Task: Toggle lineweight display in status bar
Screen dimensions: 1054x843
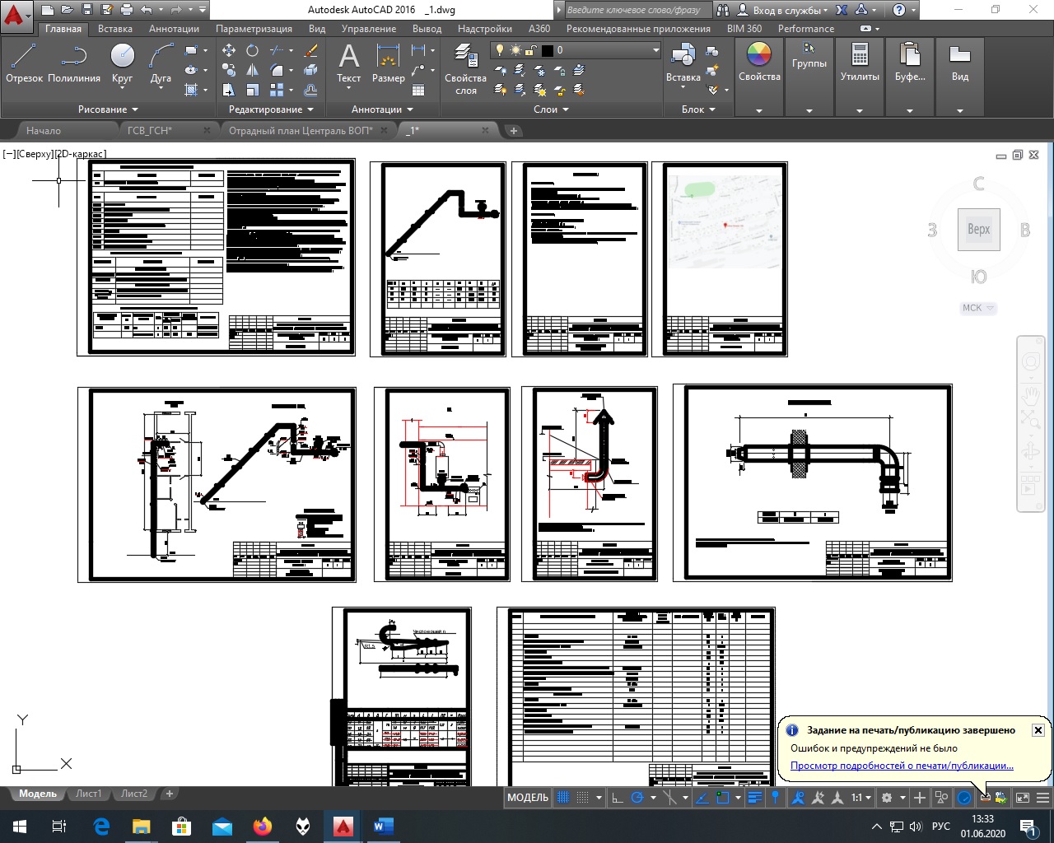Action: 755,797
